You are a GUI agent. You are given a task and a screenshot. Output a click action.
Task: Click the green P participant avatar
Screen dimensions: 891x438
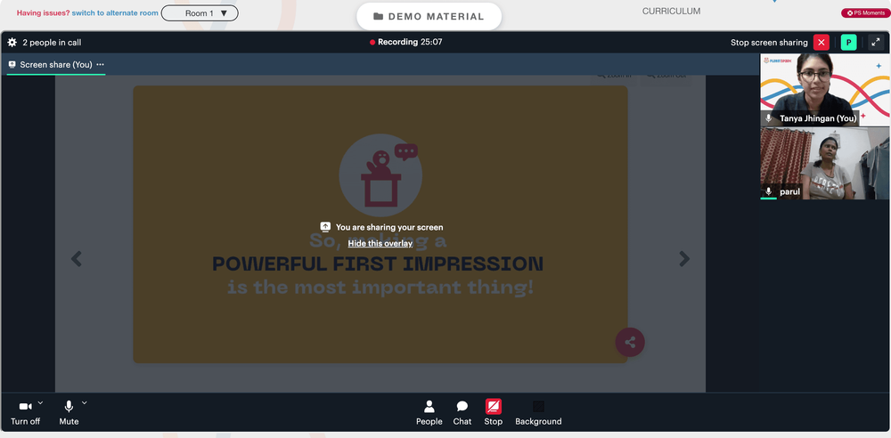pyautogui.click(x=848, y=43)
